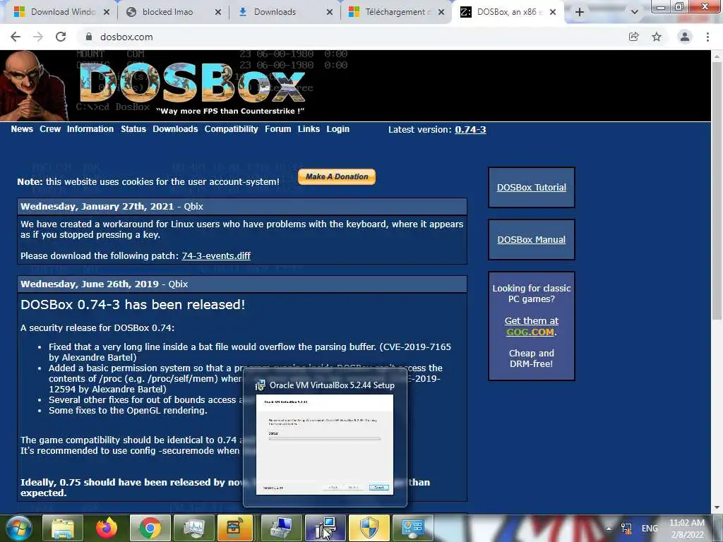This screenshot has width=723, height=542.
Task: Open the Chrome profile avatar
Action: point(685,37)
